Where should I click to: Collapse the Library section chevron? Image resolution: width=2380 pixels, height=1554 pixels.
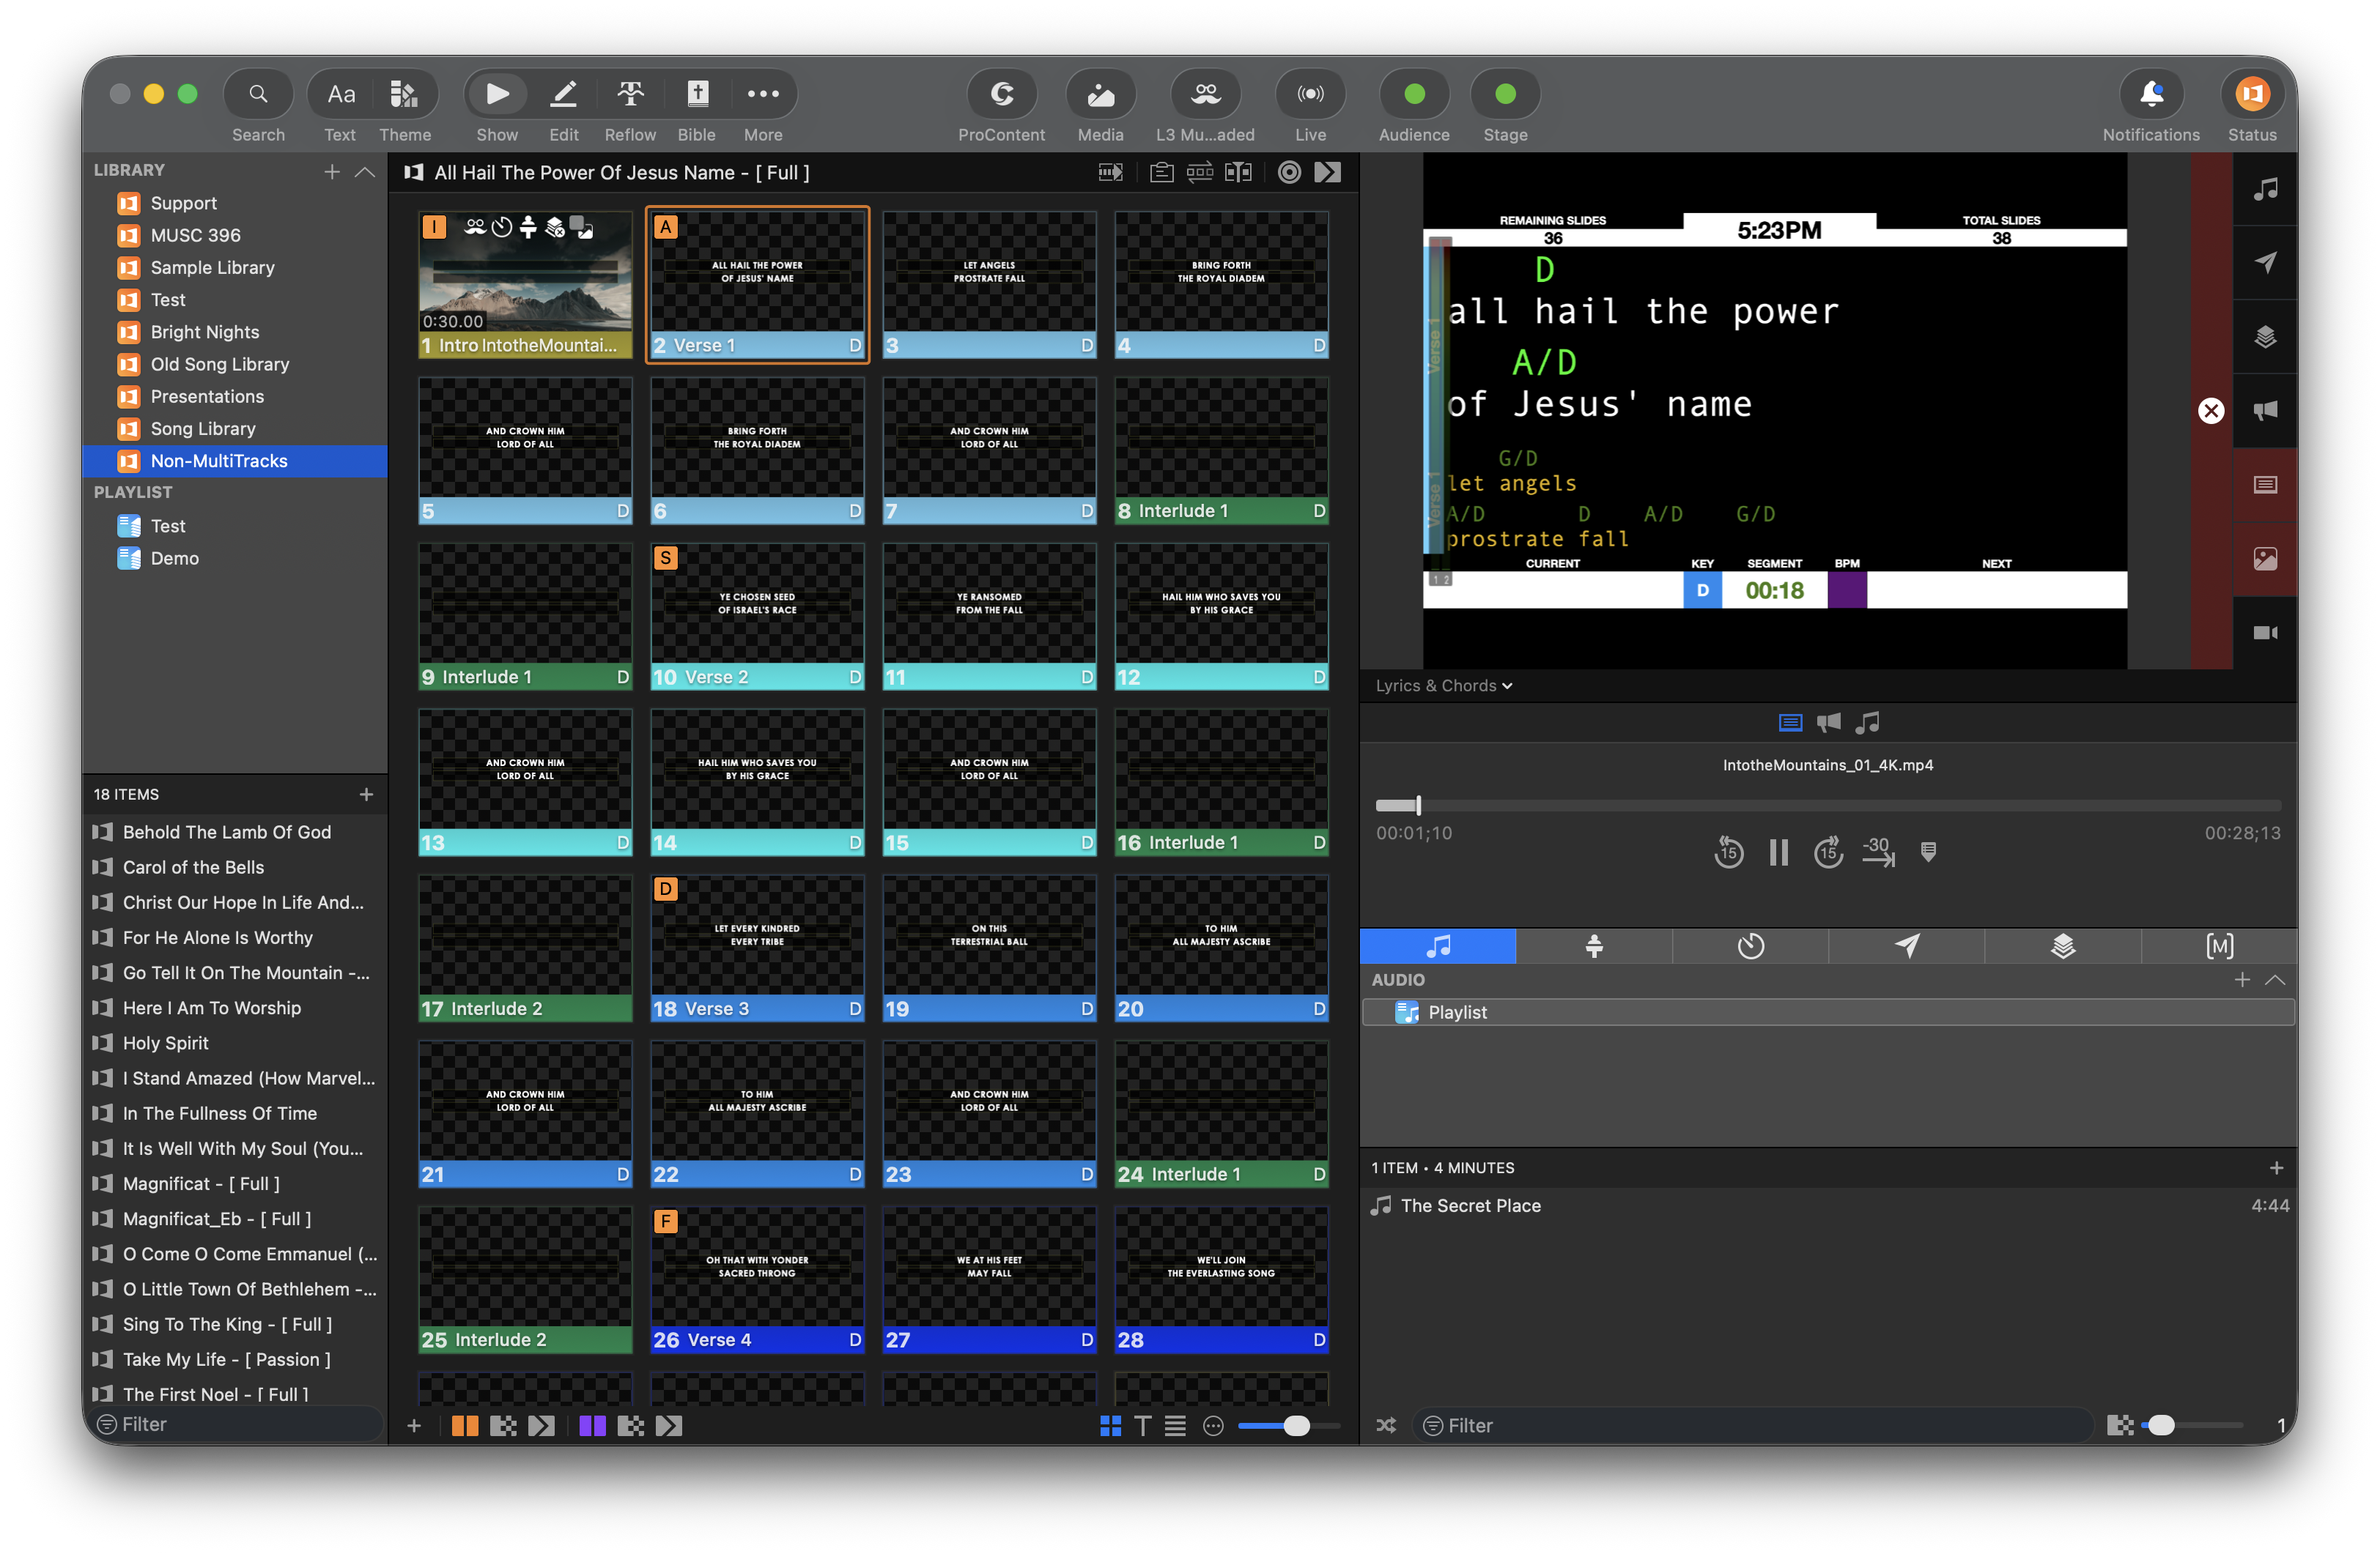365,172
